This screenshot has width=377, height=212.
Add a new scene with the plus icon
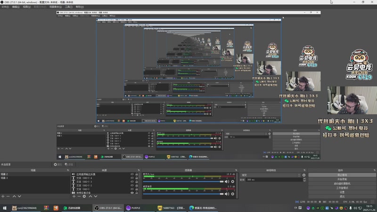[x=3, y=196]
